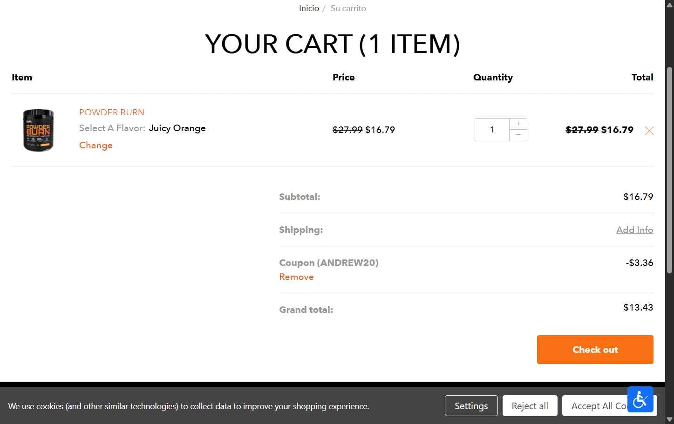Click Su carrito breadcrumb

[348, 8]
